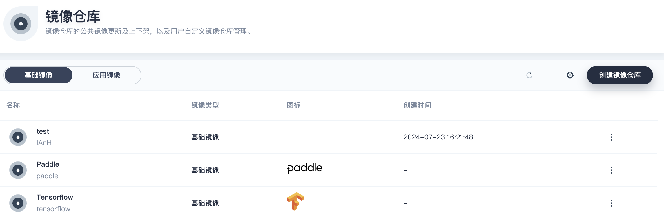Switch to the 应用镜像 tab
This screenshot has width=664, height=217.
(x=106, y=75)
